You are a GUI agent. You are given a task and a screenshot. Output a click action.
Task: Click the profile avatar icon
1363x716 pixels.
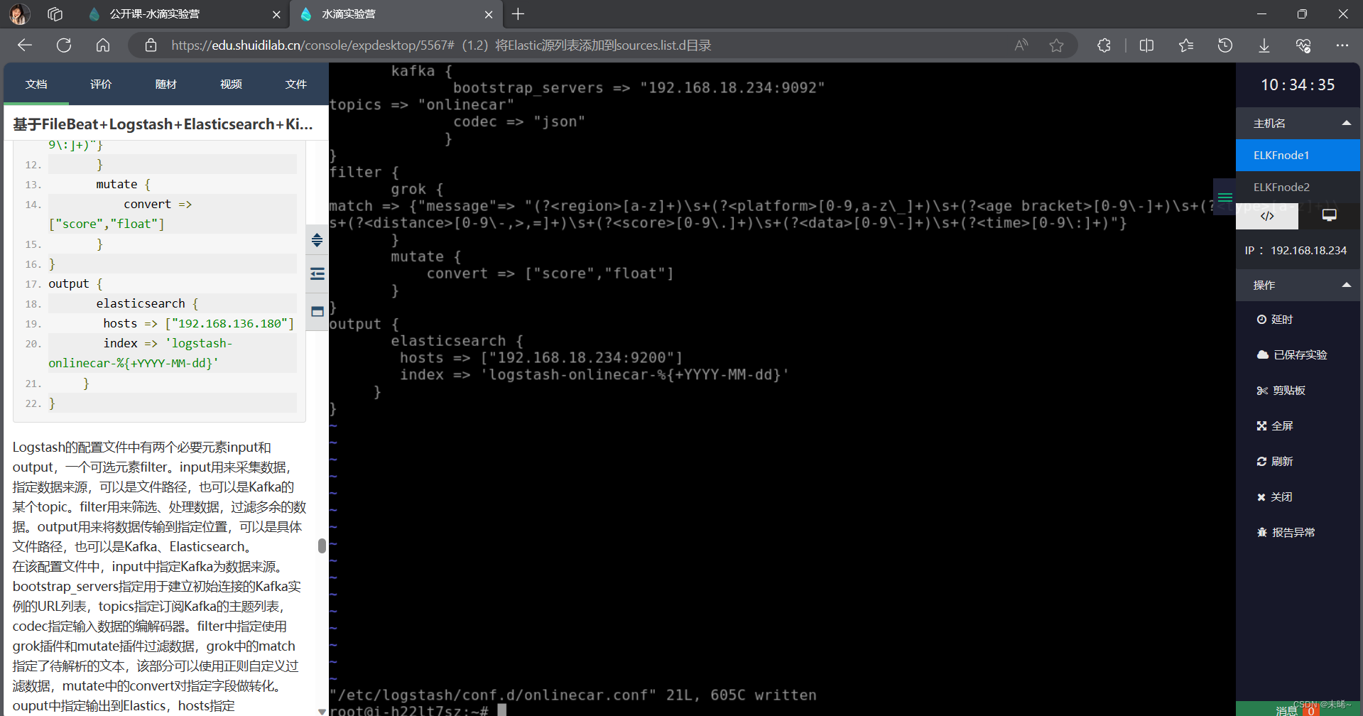[20, 14]
